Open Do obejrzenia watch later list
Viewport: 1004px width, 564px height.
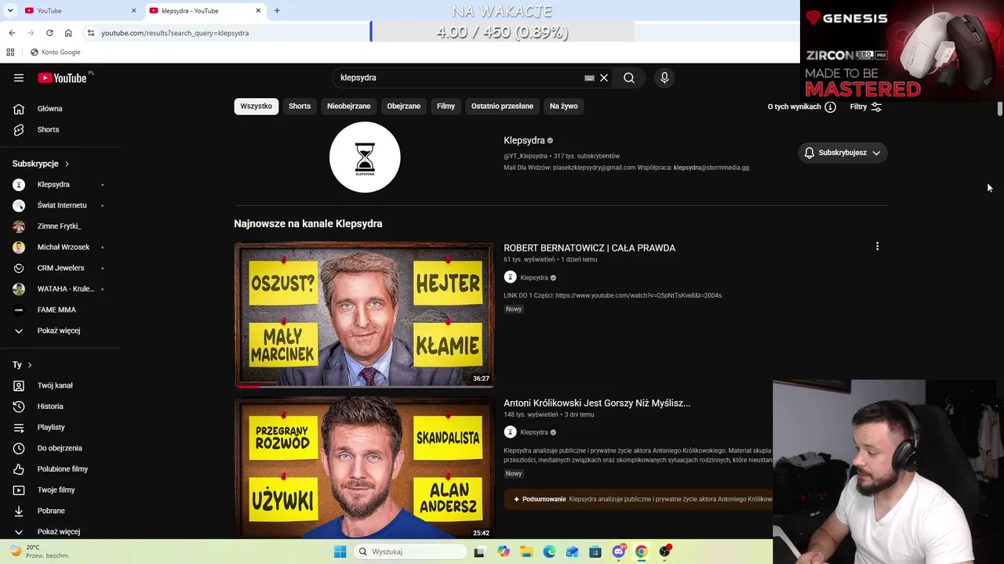click(x=60, y=448)
